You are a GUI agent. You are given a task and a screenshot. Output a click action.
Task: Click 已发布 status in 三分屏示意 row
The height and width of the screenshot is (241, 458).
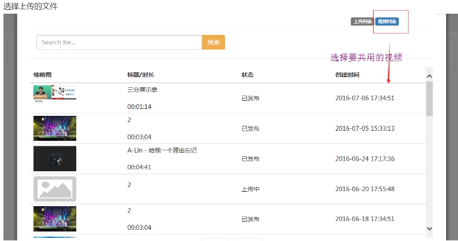point(251,98)
